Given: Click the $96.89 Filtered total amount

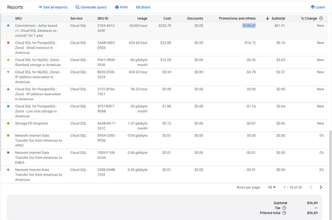Looking at the screenshot, I should tap(312, 213).
